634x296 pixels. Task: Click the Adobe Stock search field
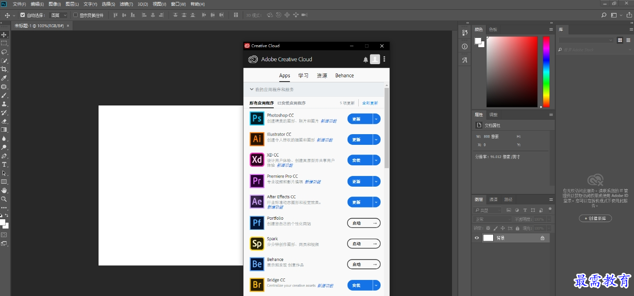[595, 50]
